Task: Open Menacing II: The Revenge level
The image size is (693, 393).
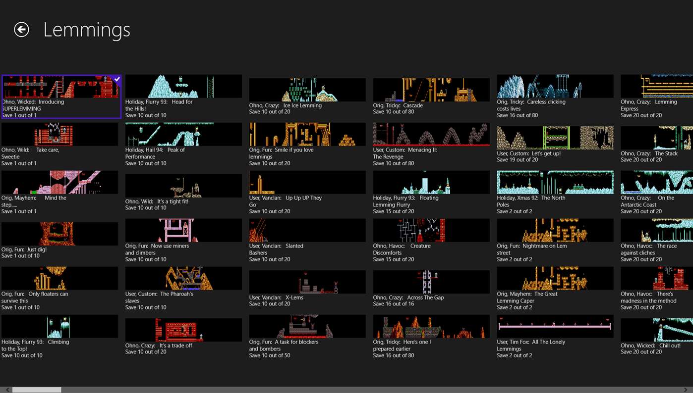Action: [x=431, y=145]
